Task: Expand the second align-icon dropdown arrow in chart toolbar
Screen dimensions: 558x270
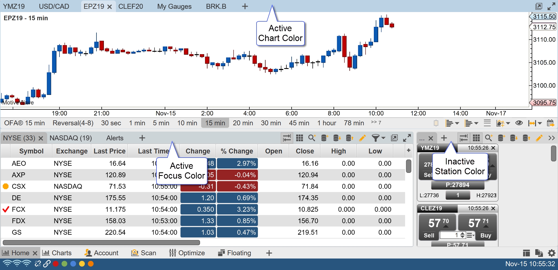Action: tap(476, 123)
